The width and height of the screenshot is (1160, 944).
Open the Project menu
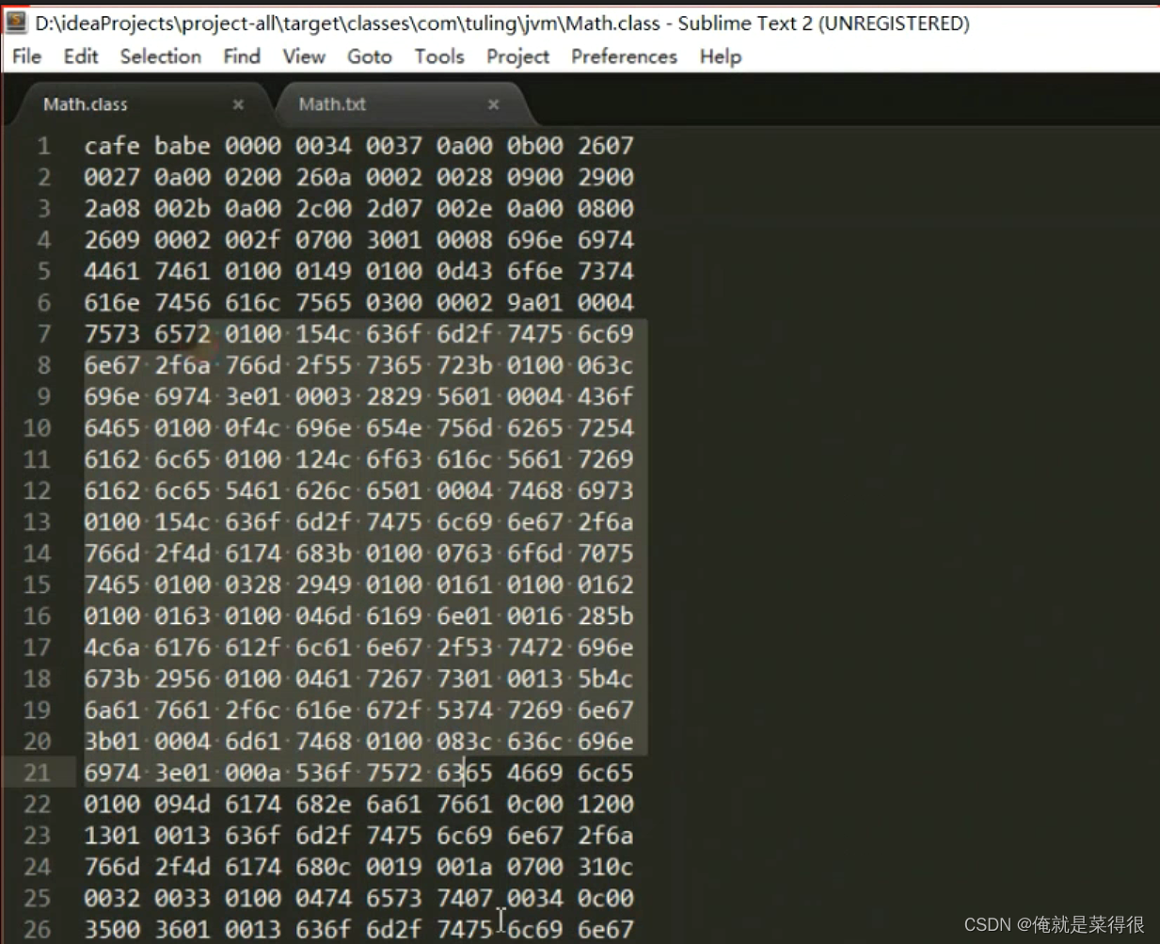(x=517, y=56)
